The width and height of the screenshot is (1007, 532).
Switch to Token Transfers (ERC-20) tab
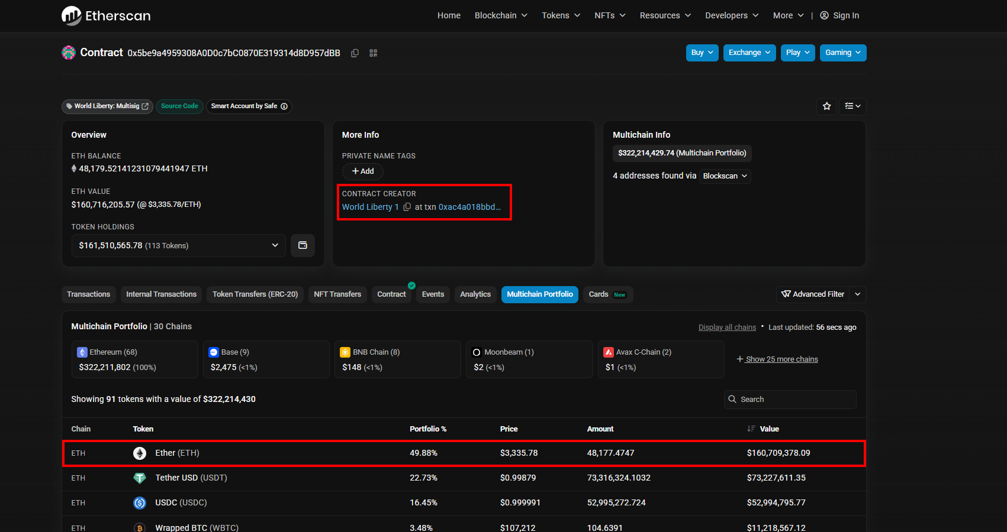[255, 294]
